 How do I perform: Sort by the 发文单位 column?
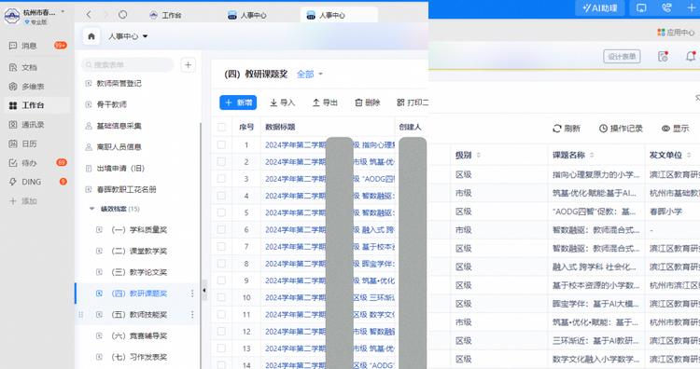click(689, 155)
